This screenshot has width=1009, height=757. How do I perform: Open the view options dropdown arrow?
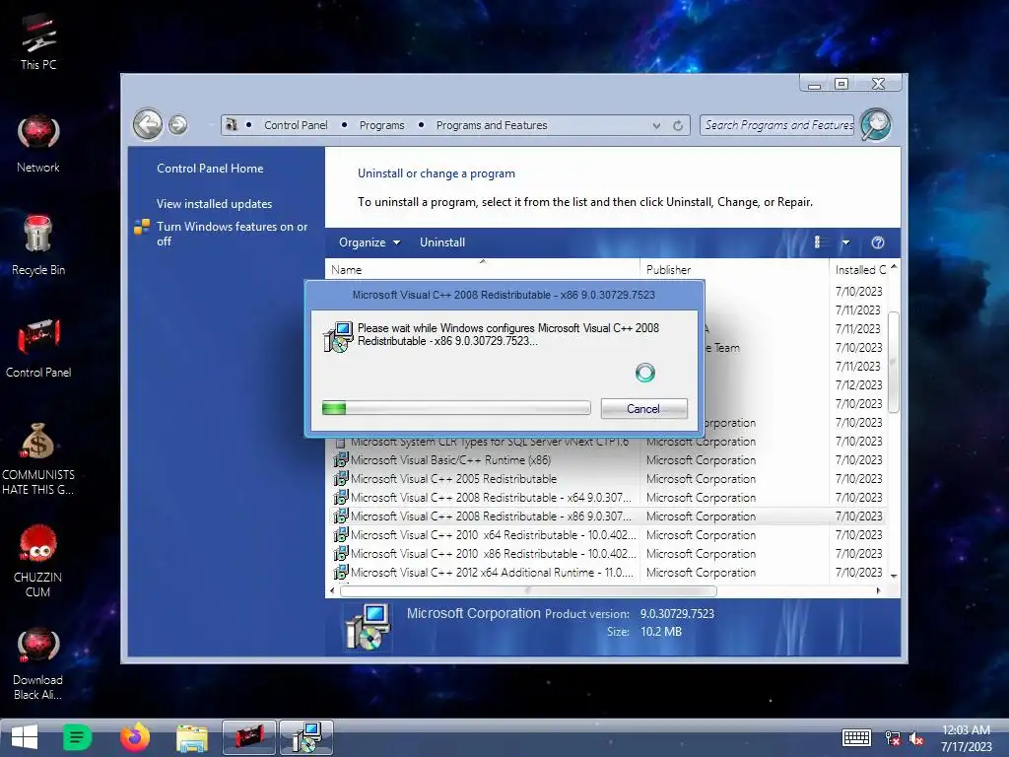coord(845,242)
